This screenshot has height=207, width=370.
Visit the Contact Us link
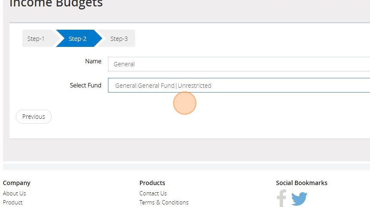(153, 193)
